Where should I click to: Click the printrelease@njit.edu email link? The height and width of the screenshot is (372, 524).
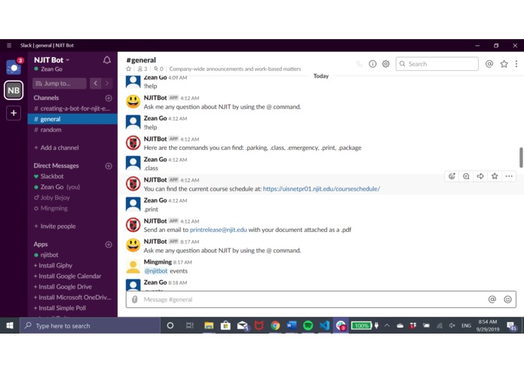point(218,230)
